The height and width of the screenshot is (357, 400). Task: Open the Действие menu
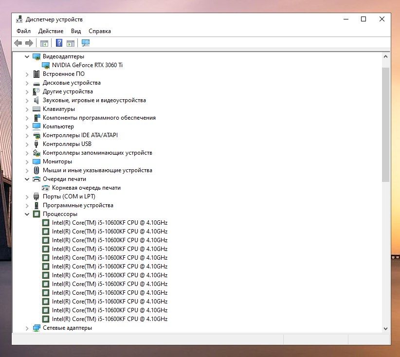[51, 31]
